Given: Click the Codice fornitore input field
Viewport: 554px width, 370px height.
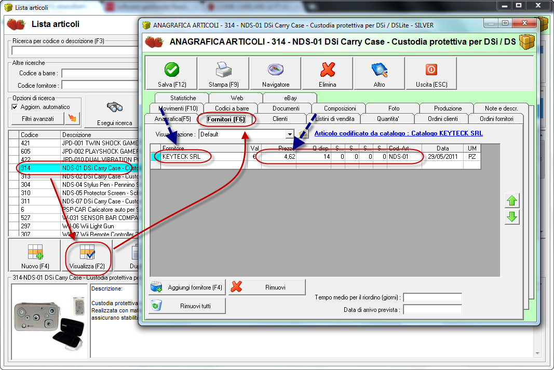Looking at the screenshot, I should pyautogui.click(x=100, y=85).
